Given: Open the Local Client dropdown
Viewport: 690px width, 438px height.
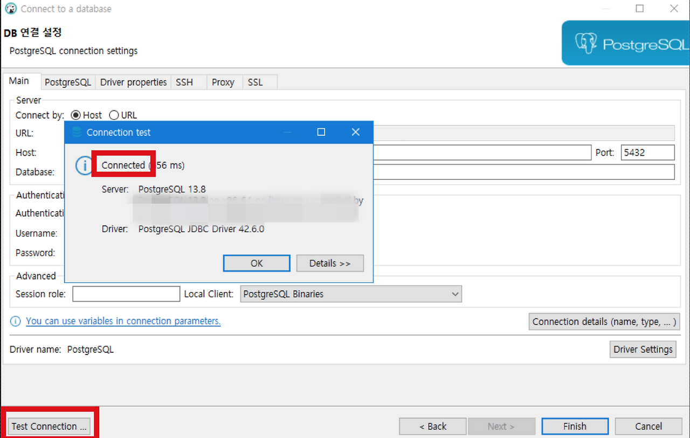Looking at the screenshot, I should tap(456, 294).
